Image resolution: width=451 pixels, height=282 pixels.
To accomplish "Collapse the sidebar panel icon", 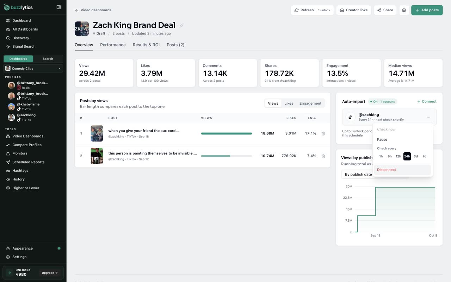I will click(58, 7).
